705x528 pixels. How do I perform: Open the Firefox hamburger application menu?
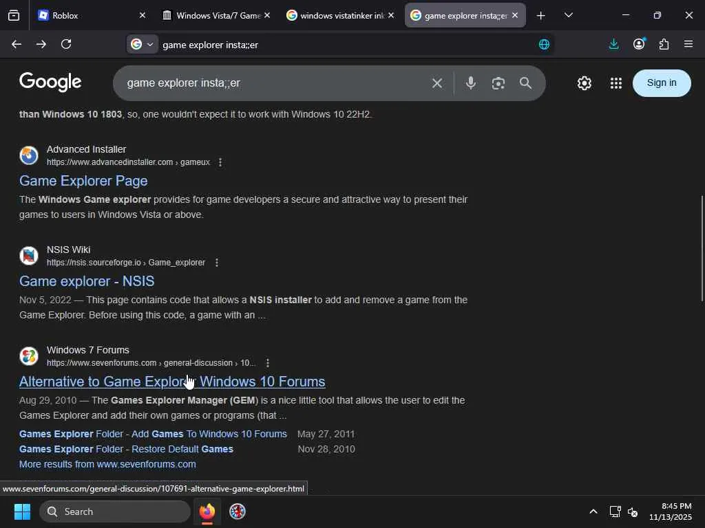(x=688, y=44)
